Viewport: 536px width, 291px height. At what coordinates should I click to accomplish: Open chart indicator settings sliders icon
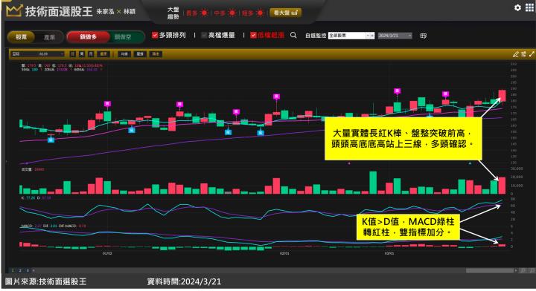pos(523,54)
